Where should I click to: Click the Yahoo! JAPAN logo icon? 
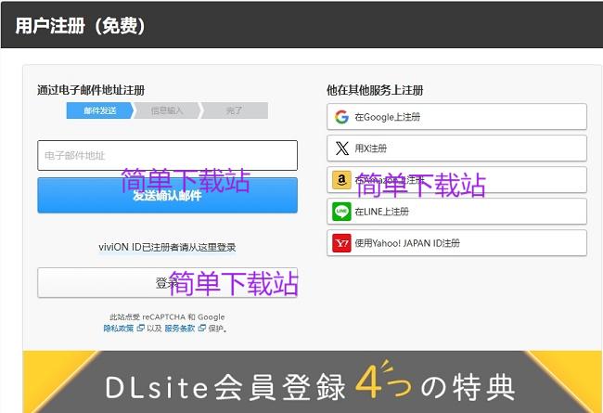[x=341, y=243]
